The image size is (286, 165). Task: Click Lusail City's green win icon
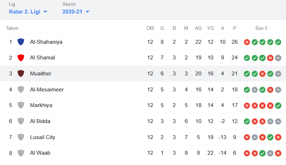click(x=270, y=137)
